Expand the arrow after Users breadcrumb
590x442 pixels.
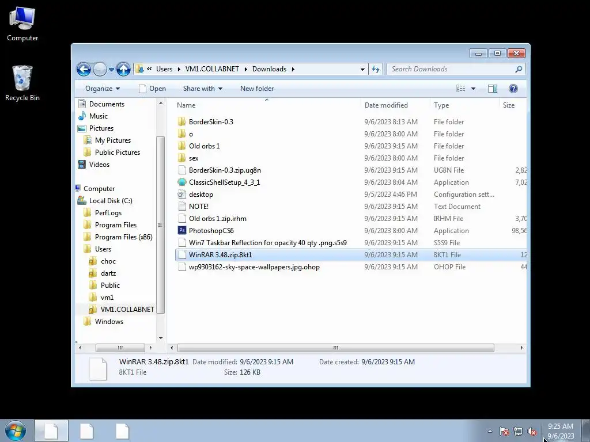click(x=179, y=69)
